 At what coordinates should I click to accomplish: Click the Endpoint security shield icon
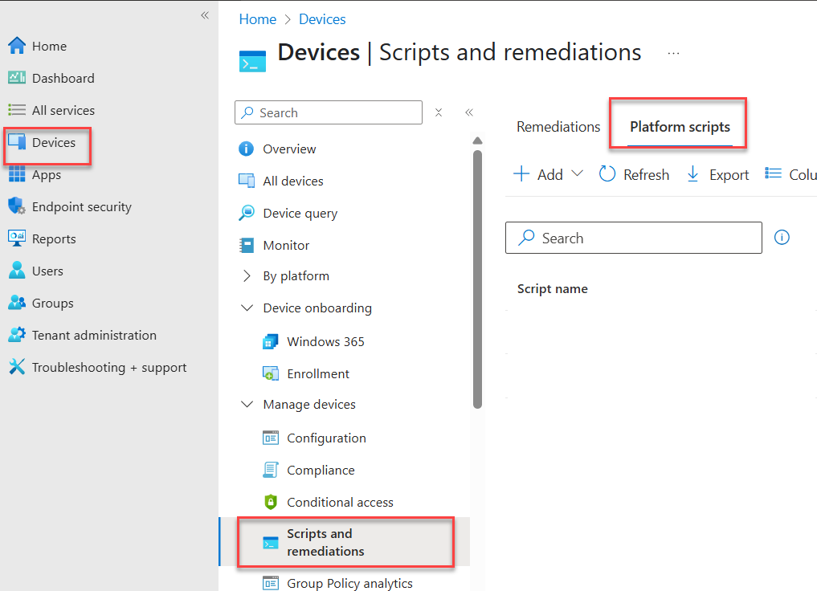[x=17, y=206]
